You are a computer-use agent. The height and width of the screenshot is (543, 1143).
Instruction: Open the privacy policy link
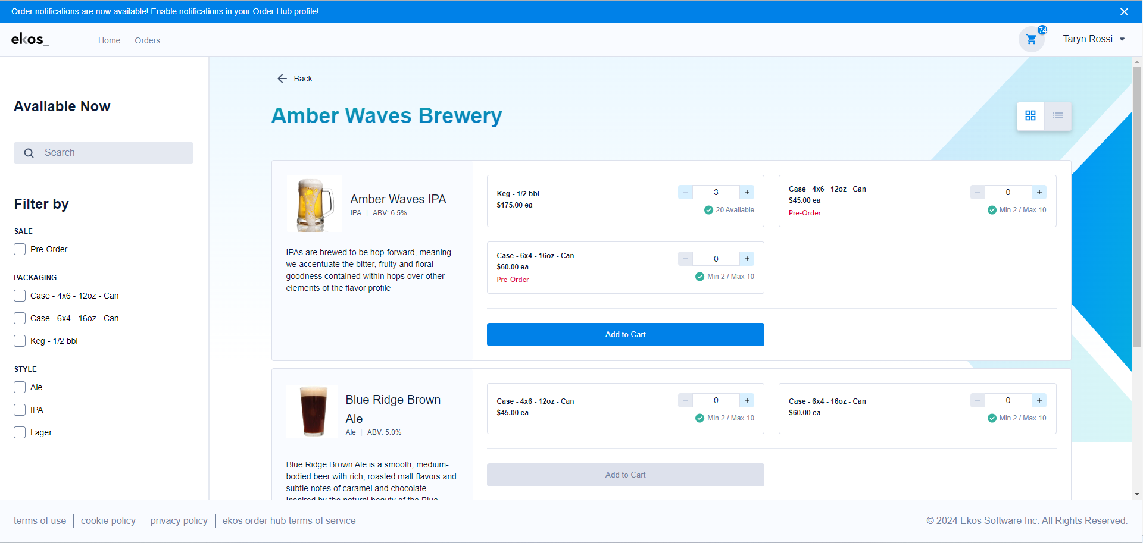pyautogui.click(x=179, y=520)
